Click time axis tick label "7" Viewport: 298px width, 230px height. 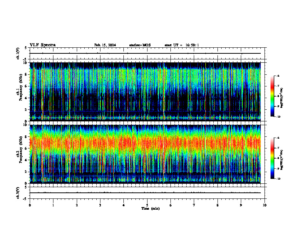click(x=194, y=205)
